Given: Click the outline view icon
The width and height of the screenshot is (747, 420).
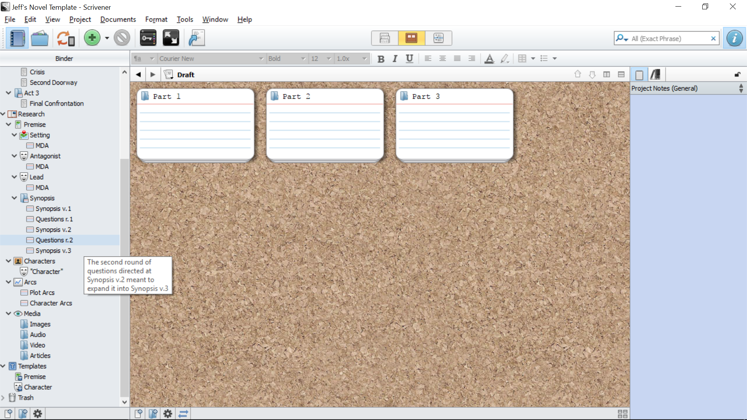Looking at the screenshot, I should click(438, 37).
